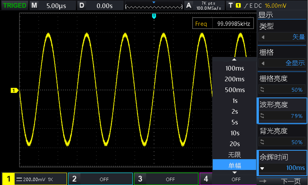
Task: Expand the 余辉时间 persistence dropdown
Action: click(x=282, y=168)
